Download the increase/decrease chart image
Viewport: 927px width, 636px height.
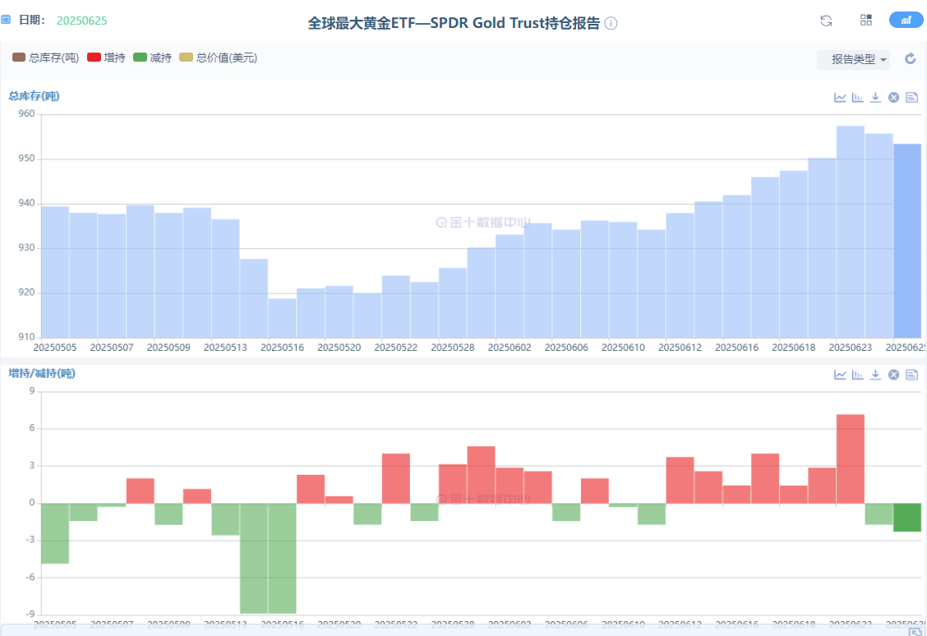pyautogui.click(x=875, y=375)
